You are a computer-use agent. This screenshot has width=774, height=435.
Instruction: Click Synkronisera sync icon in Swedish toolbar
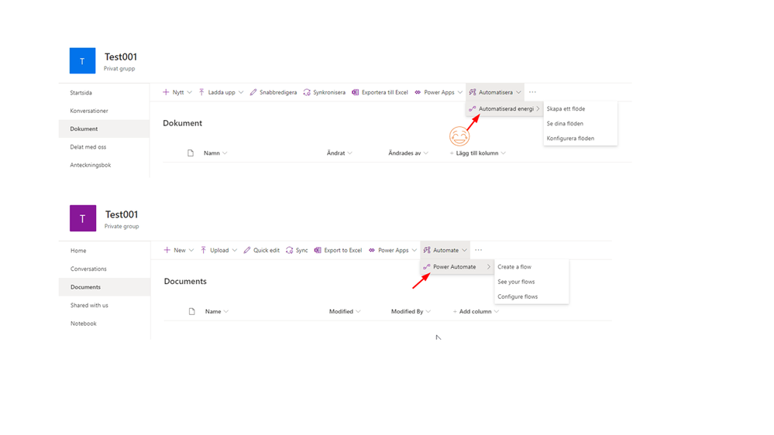click(x=307, y=92)
